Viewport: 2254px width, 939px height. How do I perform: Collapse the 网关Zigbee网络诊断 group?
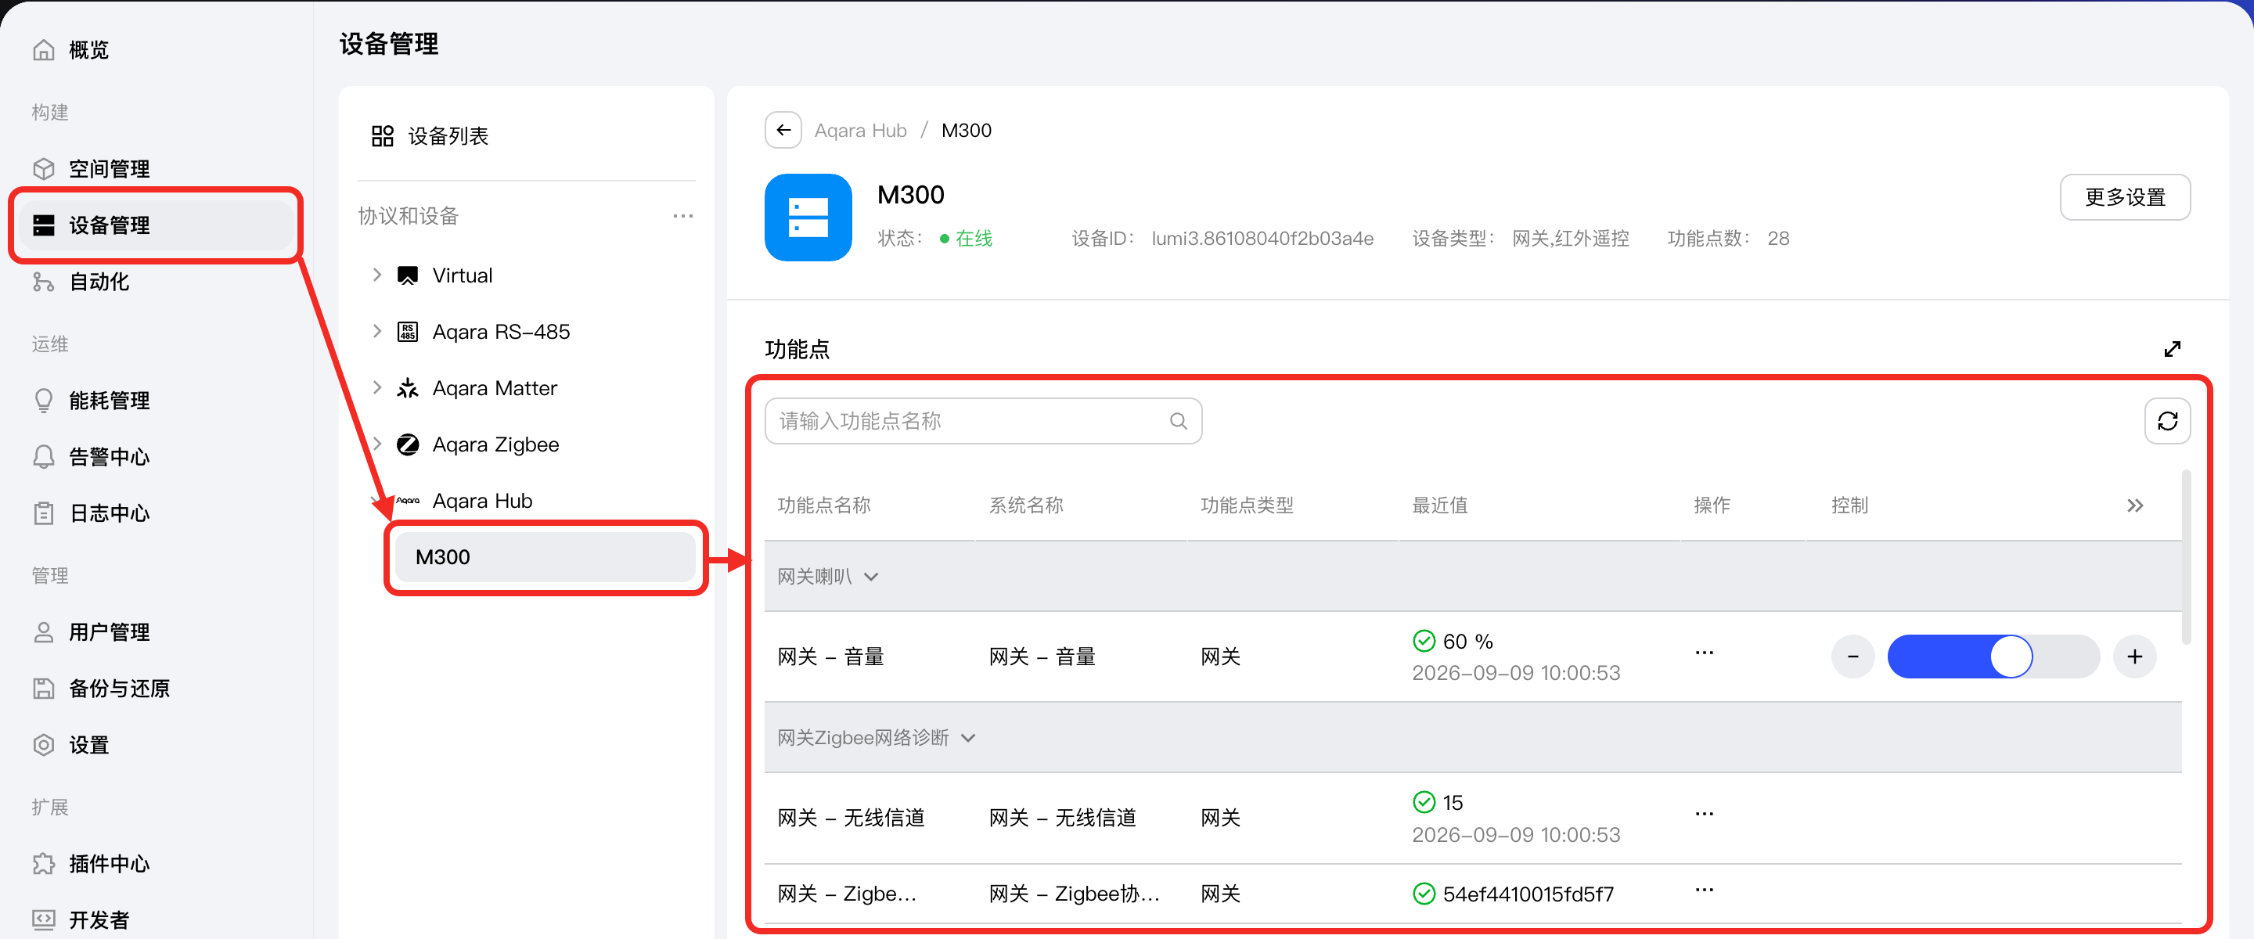(x=968, y=738)
